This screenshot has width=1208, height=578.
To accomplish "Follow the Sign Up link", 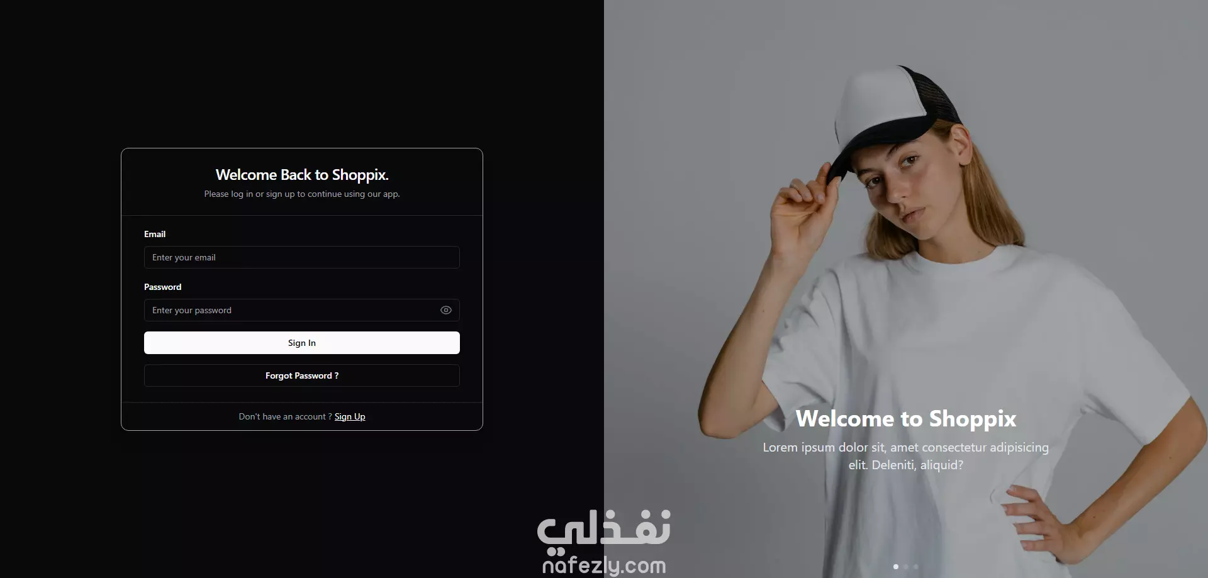I will pyautogui.click(x=350, y=416).
